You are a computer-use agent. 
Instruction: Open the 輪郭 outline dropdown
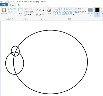[79, 9]
